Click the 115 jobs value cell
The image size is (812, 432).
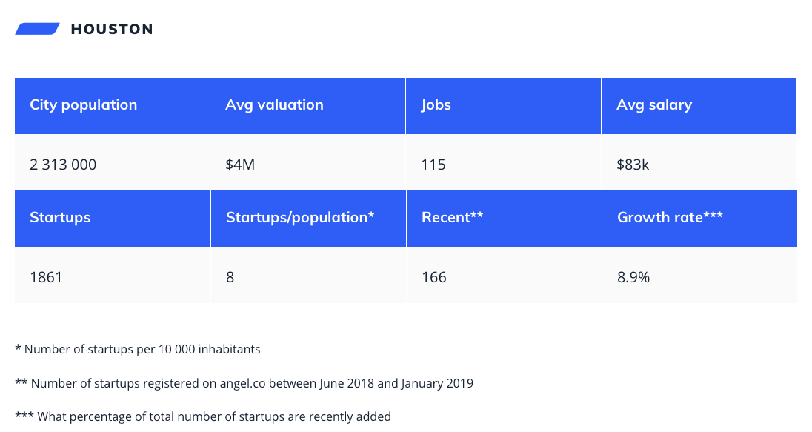[x=433, y=165]
